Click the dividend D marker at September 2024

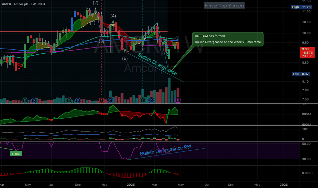[78, 100]
